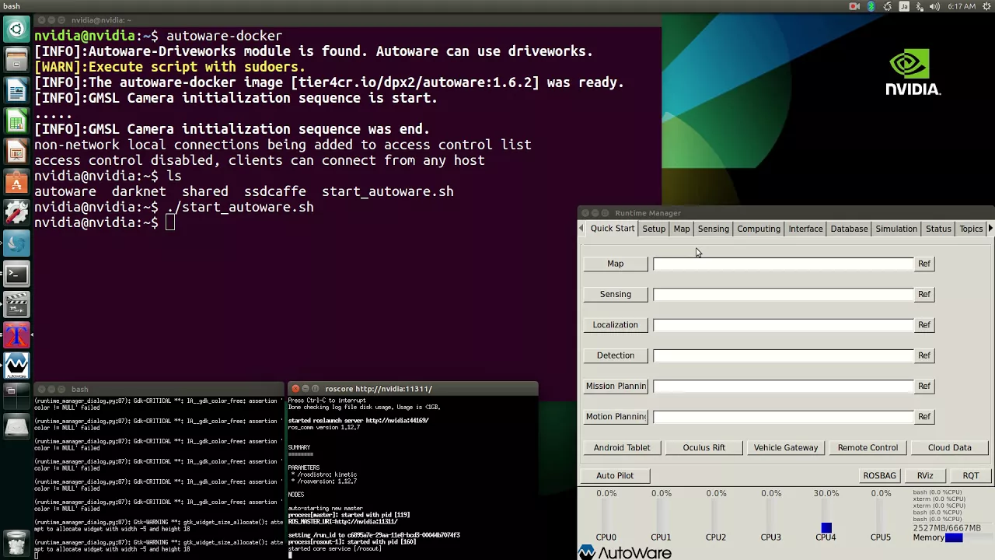
Task: Open the Trash in the dock
Action: coord(16,541)
